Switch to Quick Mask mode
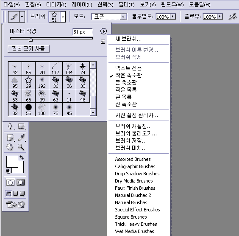239x236 pixels. [21, 182]
